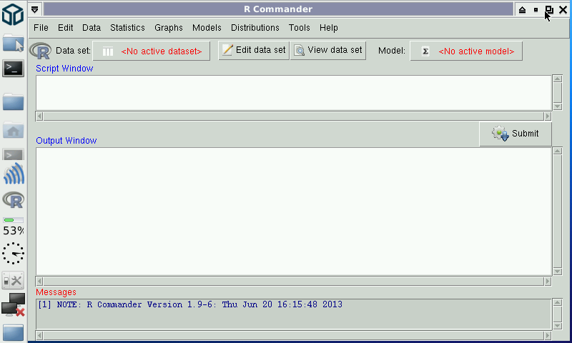Click the 'Data set:' label
The image size is (572, 343).
[x=73, y=51]
